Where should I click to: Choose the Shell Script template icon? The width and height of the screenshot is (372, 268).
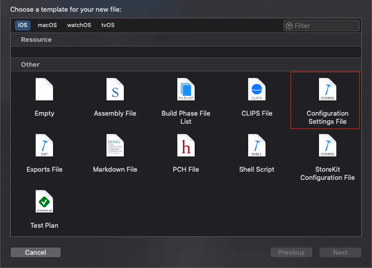257,146
